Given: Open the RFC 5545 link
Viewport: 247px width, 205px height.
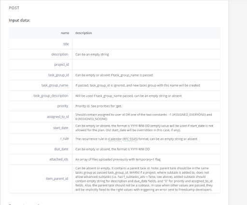Looking at the screenshot, I should pyautogui.click(x=130, y=139).
